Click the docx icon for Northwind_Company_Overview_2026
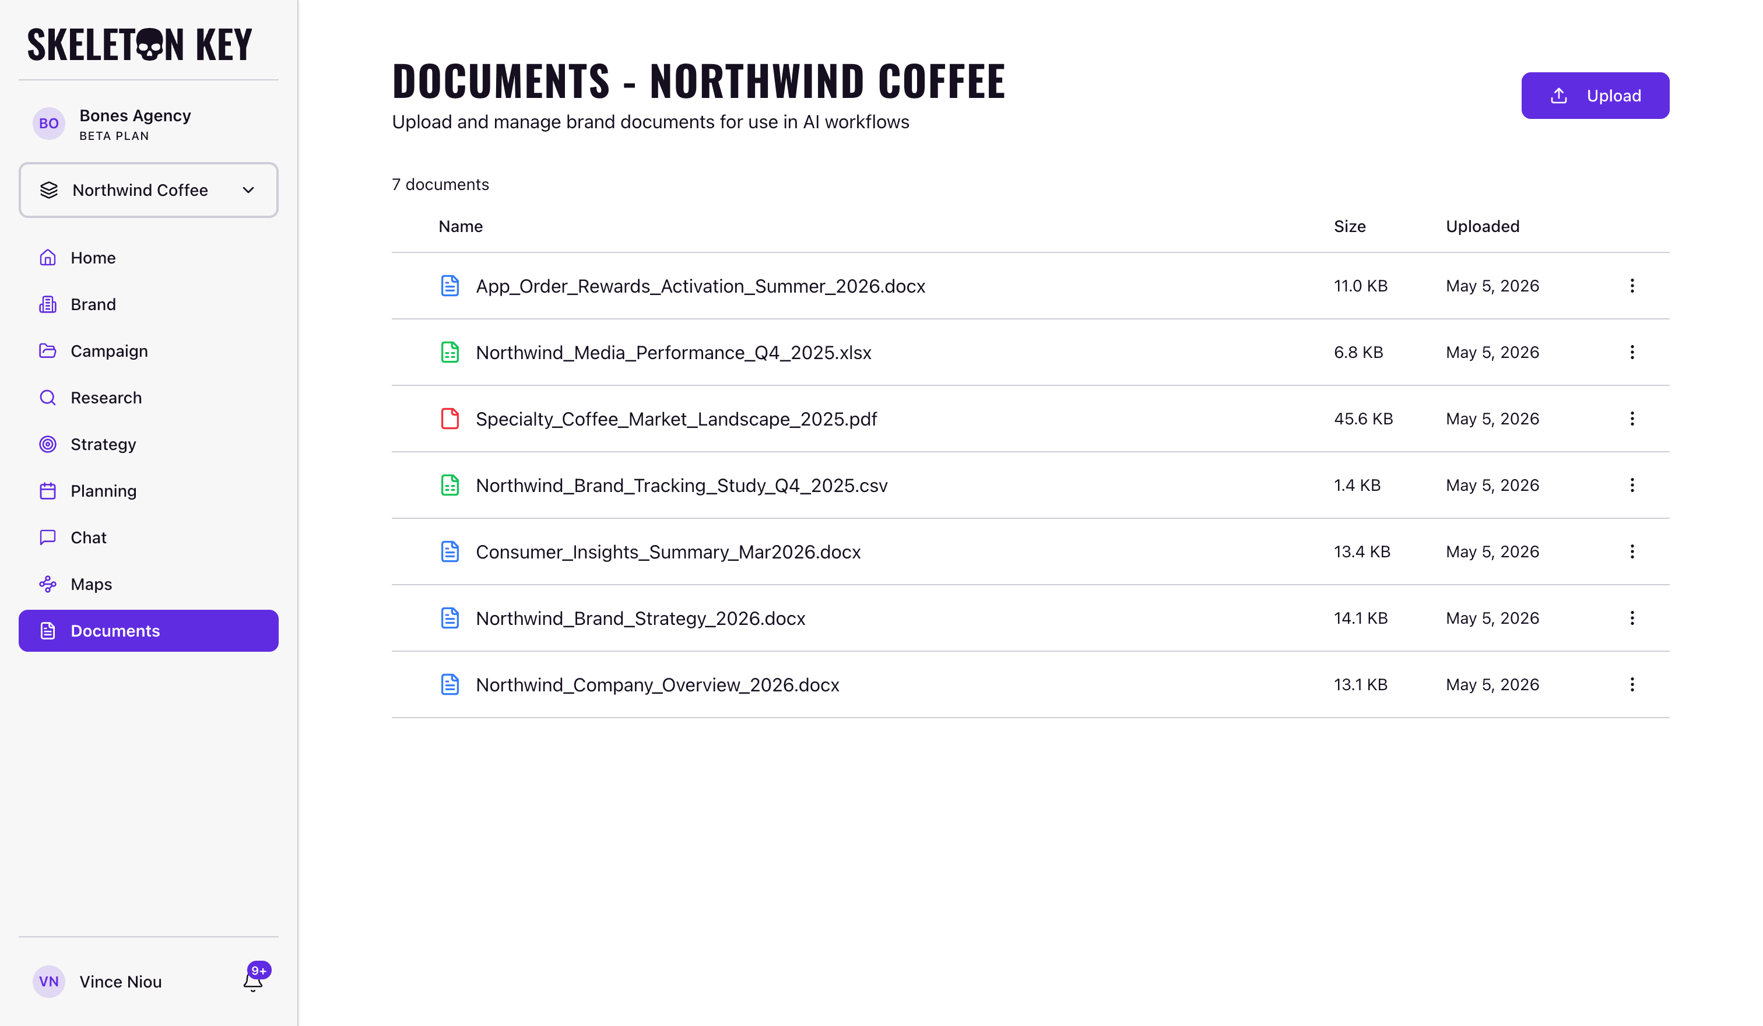Viewport: 1763px width, 1026px height. 450,685
